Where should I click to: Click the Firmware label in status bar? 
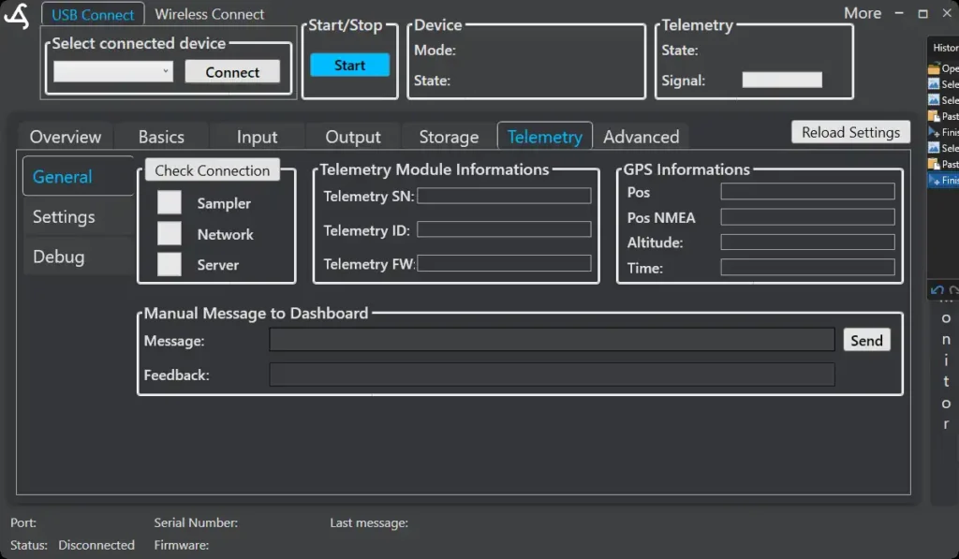click(181, 545)
